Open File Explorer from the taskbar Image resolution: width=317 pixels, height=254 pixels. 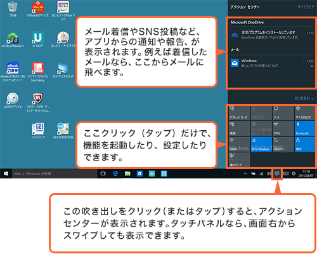point(127,173)
